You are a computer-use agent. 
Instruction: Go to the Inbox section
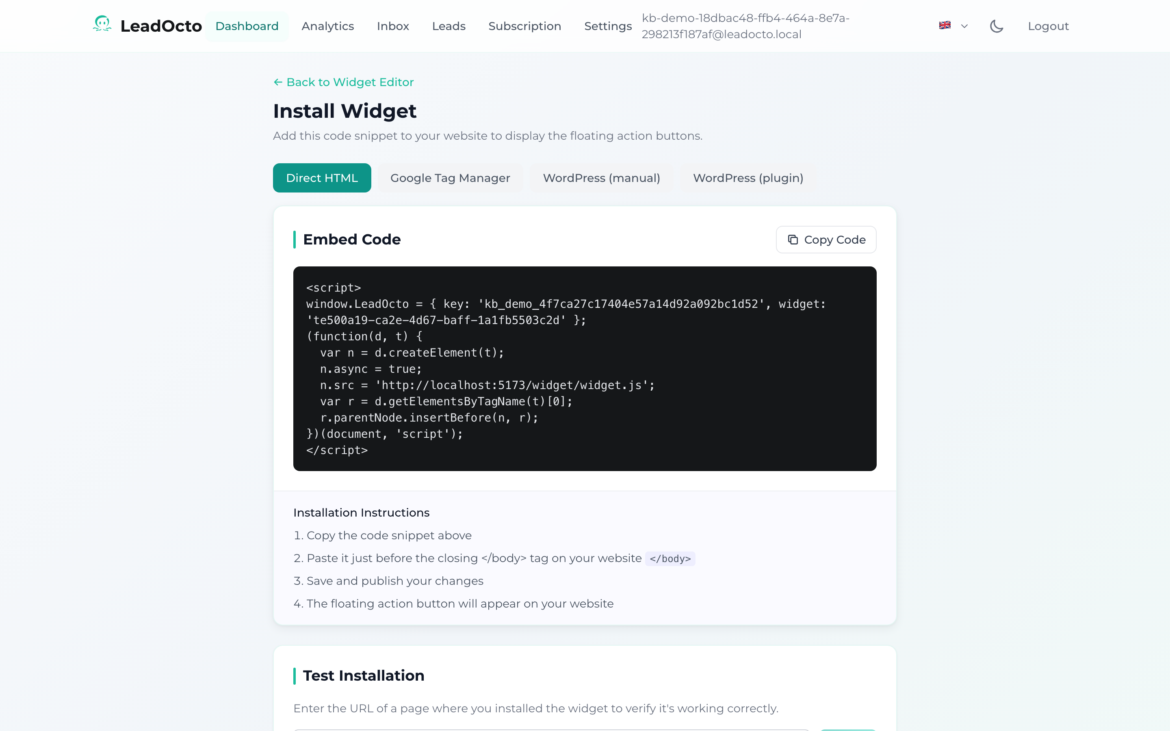click(392, 26)
